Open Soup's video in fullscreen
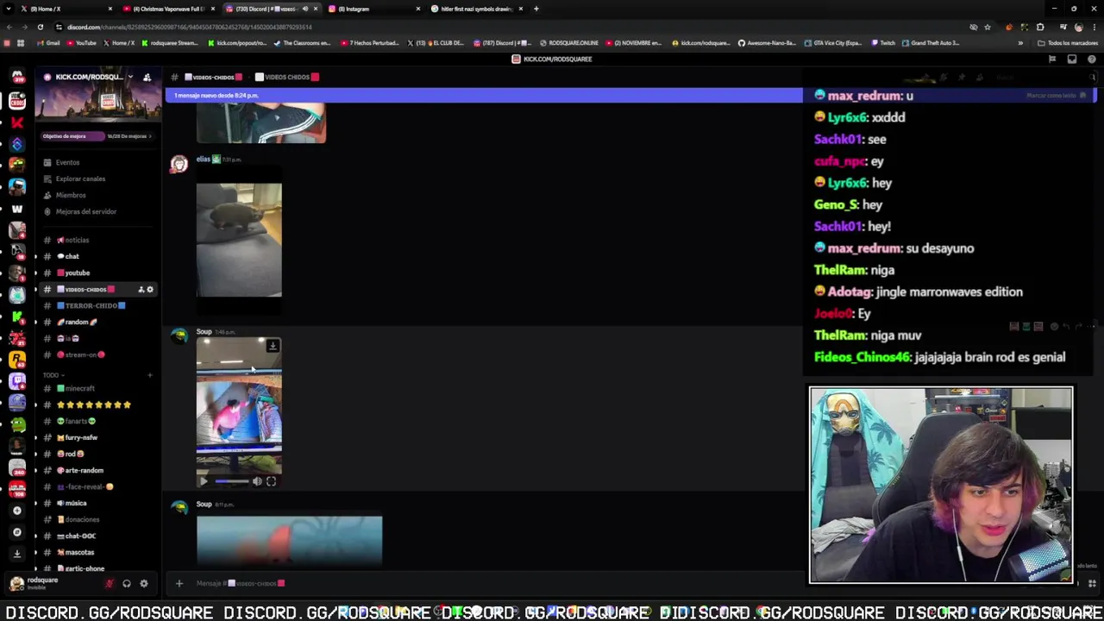This screenshot has width=1104, height=621. [271, 481]
